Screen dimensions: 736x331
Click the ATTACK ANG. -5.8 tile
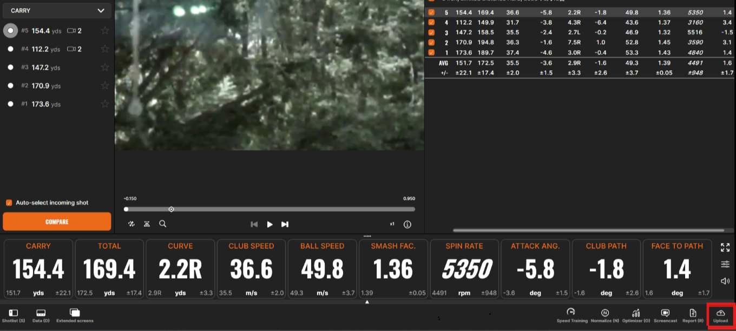coord(535,269)
